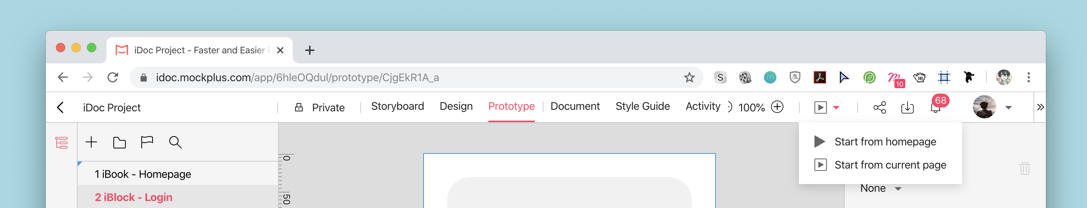Delete using the trash icon on right panel
This screenshot has width=1087, height=208.
tap(1025, 169)
